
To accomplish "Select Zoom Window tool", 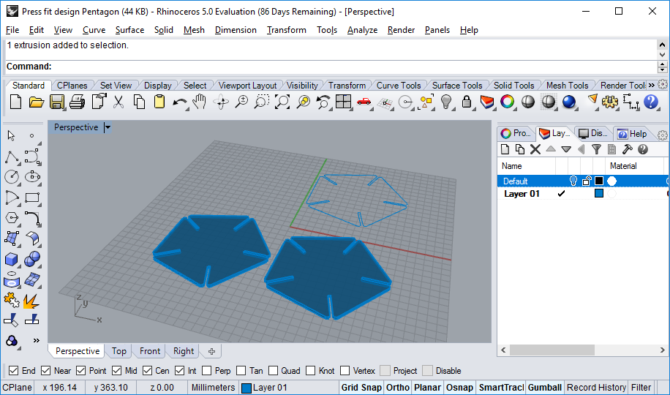I will (x=262, y=102).
